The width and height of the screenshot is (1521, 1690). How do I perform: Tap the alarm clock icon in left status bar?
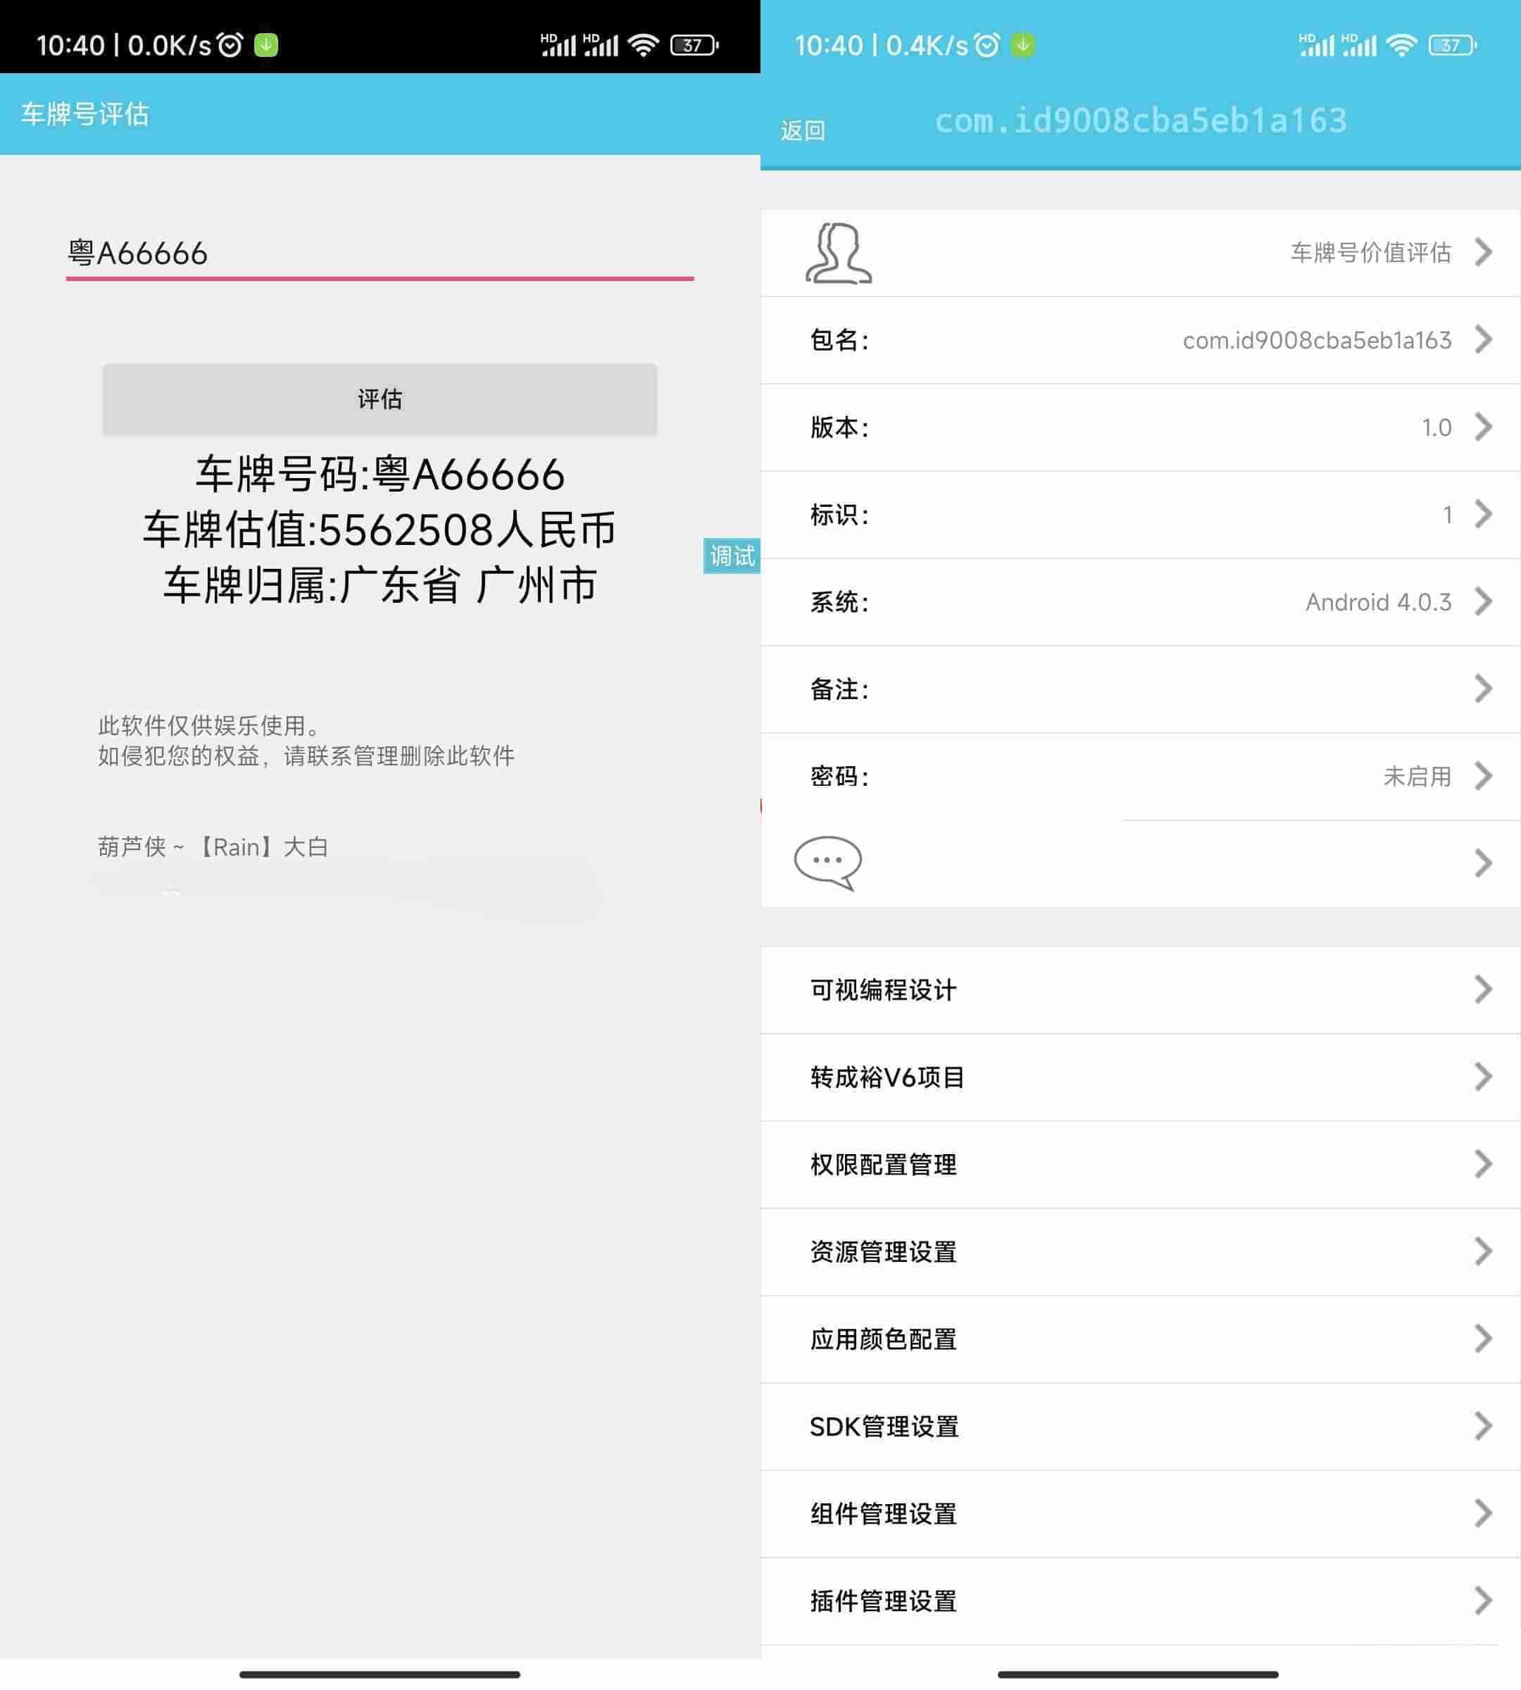pyautogui.click(x=230, y=45)
